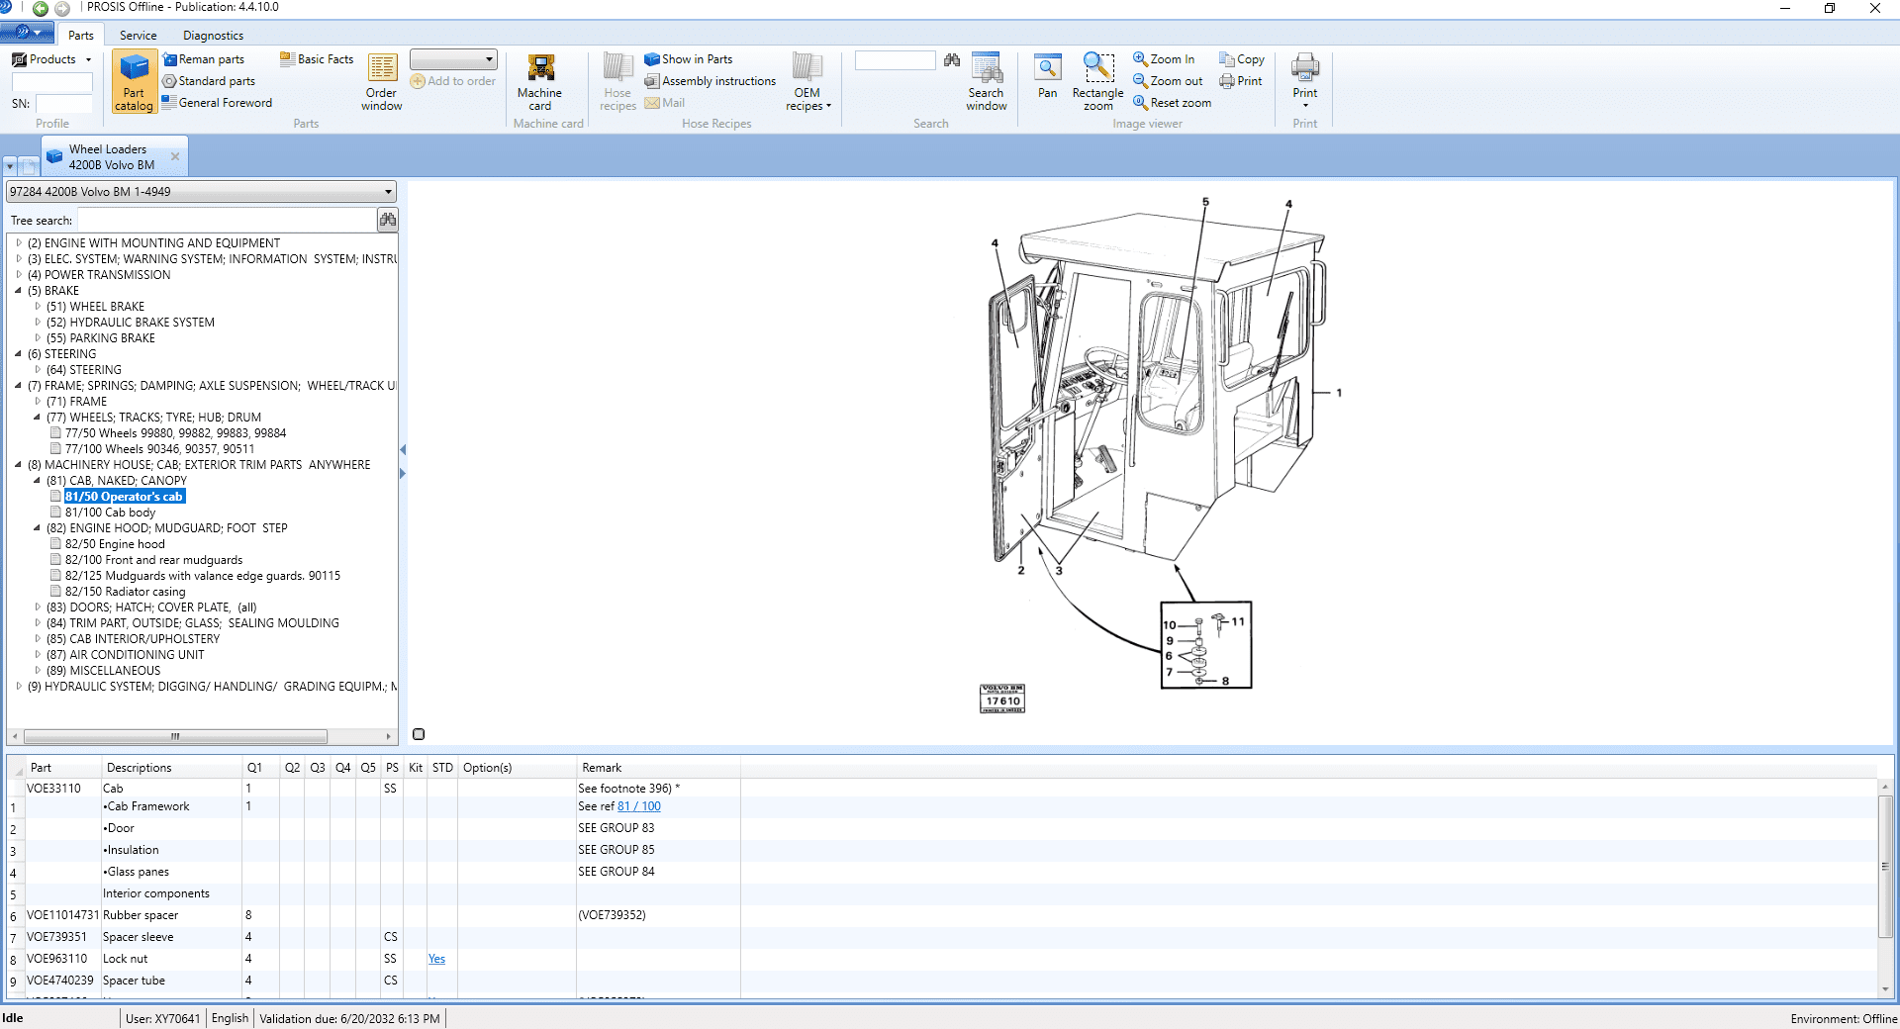
Task: Collapse the BRAKE tree node
Action: 19,291
